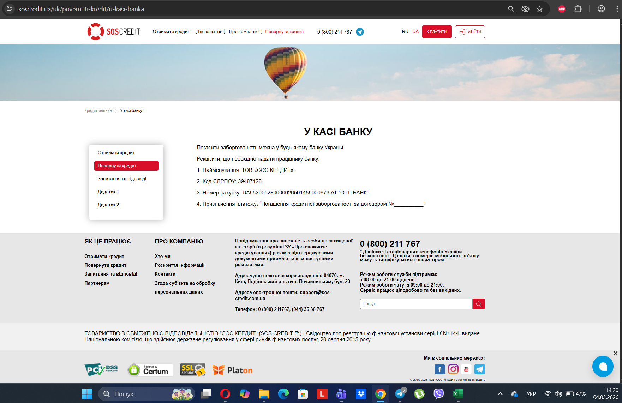
Task: Click the battery status indicator
Action: (x=575, y=394)
